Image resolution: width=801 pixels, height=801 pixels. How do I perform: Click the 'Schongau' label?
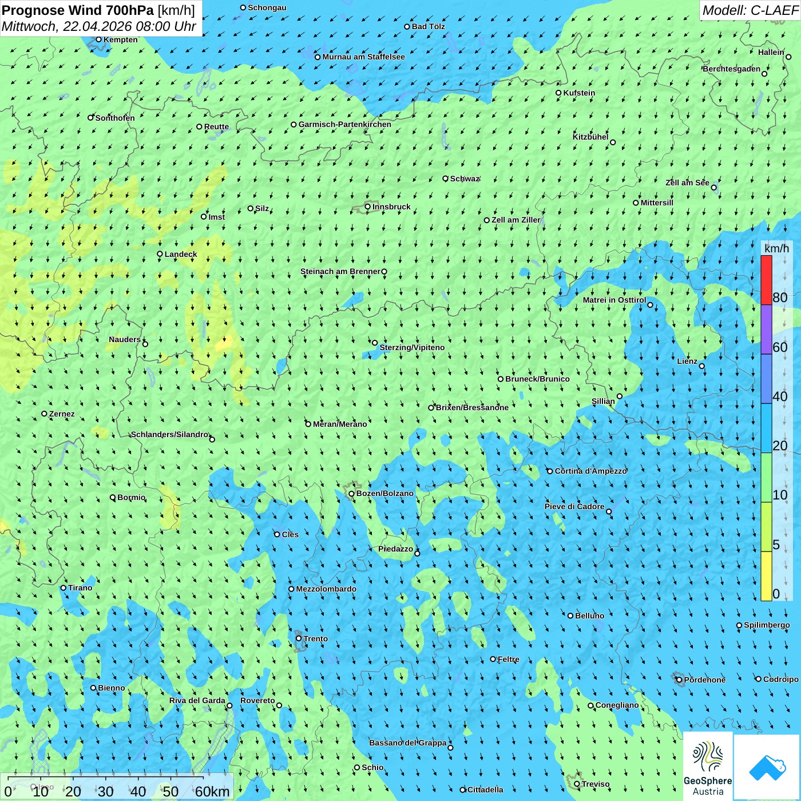pos(267,7)
